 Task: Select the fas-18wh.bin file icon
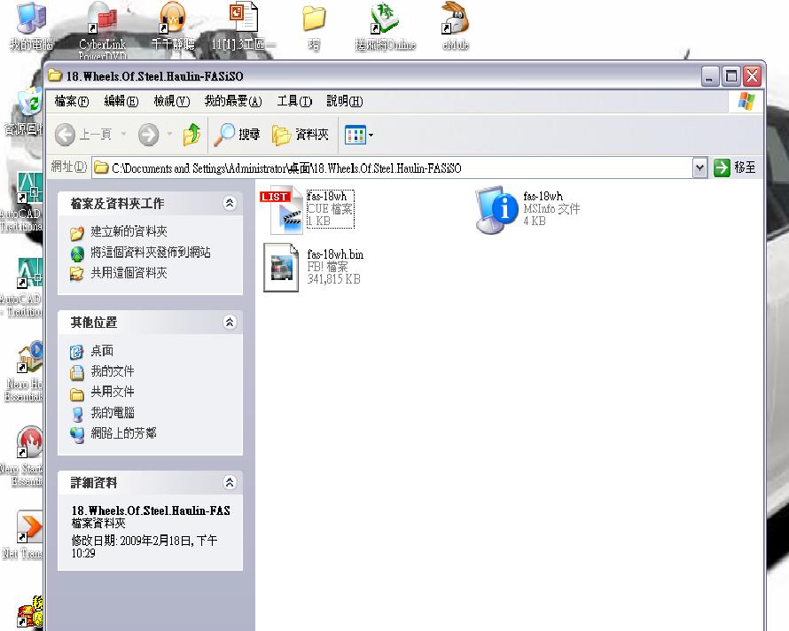pyautogui.click(x=281, y=268)
